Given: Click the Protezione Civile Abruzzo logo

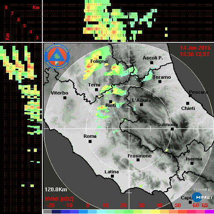Looking at the screenshot, I should coord(57,56).
